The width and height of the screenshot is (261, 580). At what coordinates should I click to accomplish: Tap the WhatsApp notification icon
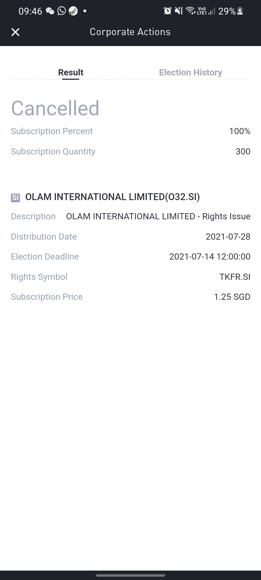click(62, 11)
